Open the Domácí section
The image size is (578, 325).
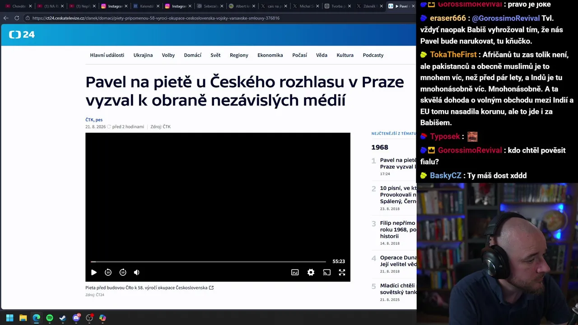[x=193, y=55]
